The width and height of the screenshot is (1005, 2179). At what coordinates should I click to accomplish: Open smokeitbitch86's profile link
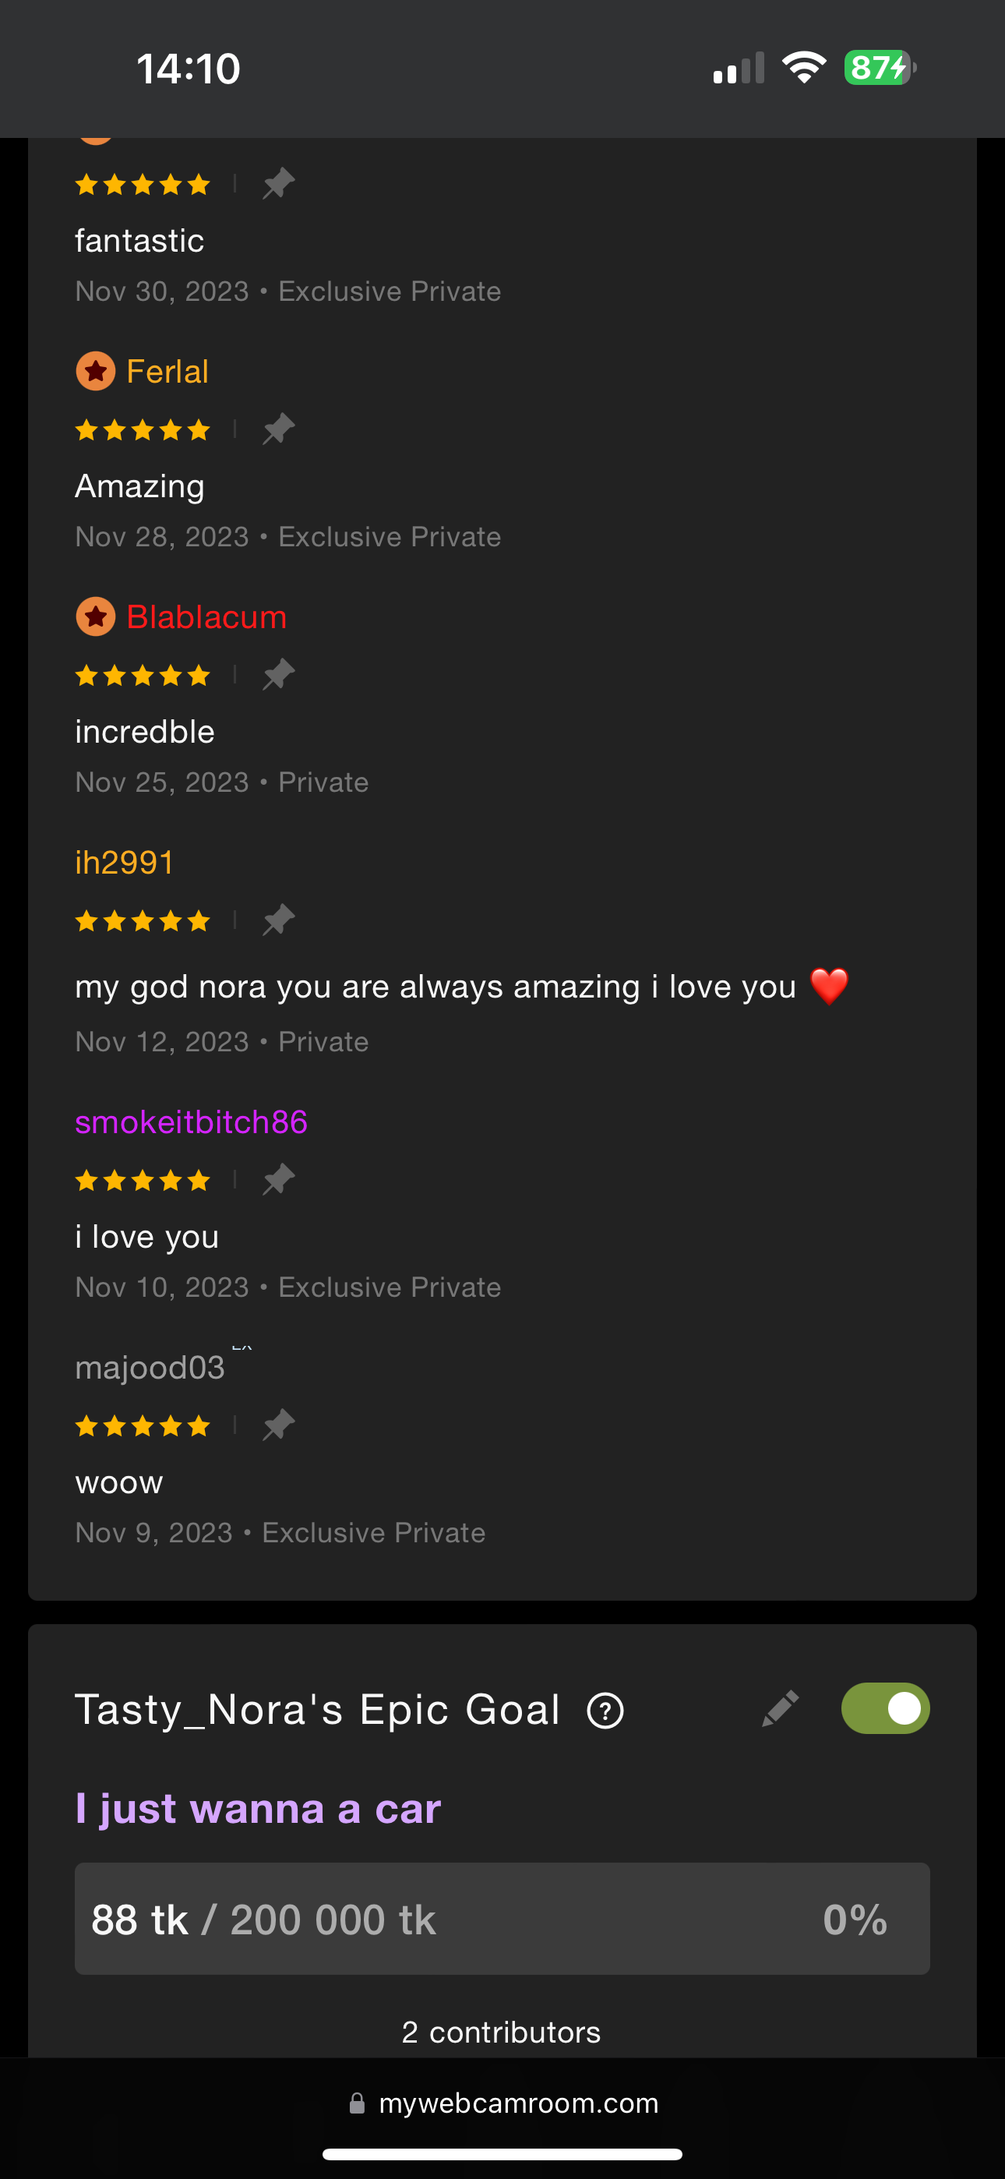pos(191,1121)
